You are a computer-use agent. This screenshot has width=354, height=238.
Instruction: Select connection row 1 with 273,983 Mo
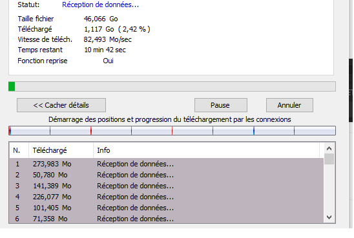[x=167, y=164]
